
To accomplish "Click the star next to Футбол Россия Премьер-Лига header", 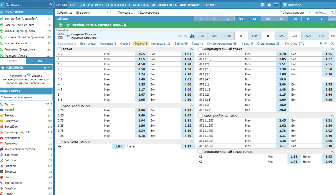I will [68, 25].
